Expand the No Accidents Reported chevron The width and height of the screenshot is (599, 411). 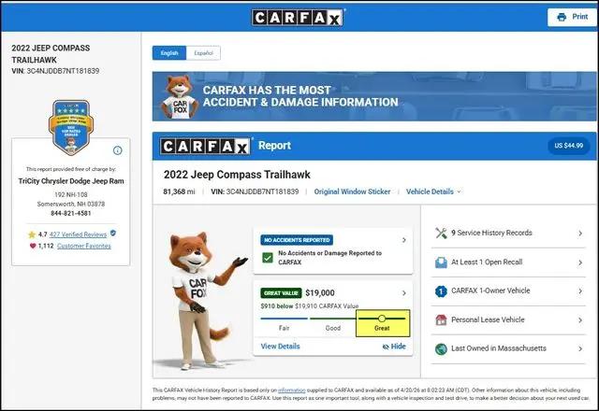coord(403,240)
